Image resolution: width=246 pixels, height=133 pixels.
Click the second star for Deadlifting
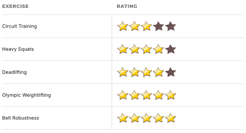pyautogui.click(x=134, y=72)
